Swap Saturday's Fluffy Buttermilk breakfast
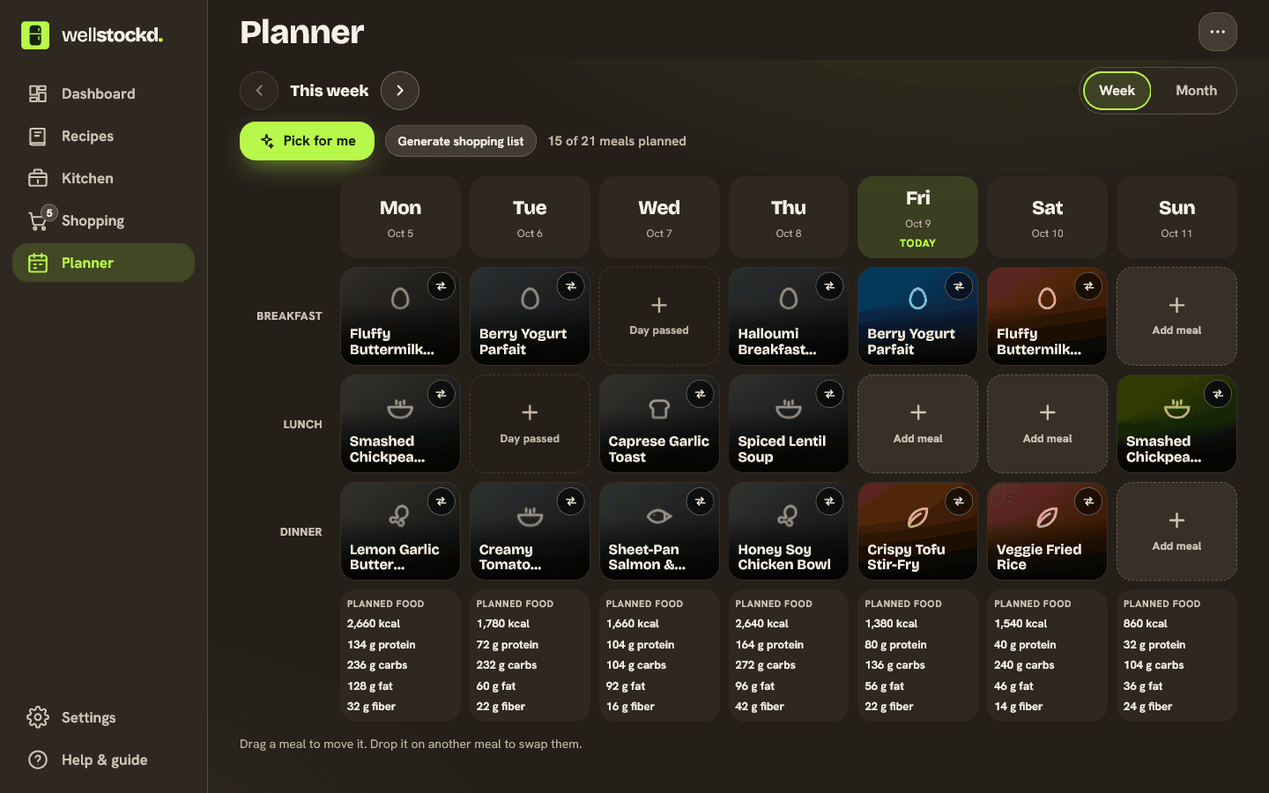The height and width of the screenshot is (793, 1269). click(x=1088, y=286)
